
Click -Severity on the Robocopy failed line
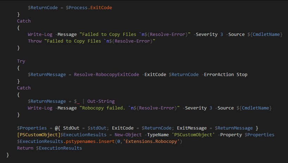click(x=194, y=108)
